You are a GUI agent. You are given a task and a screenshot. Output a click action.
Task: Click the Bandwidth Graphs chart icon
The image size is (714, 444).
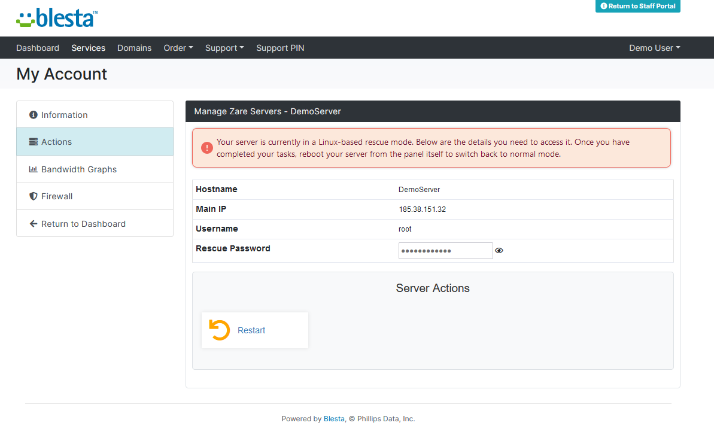pos(34,169)
